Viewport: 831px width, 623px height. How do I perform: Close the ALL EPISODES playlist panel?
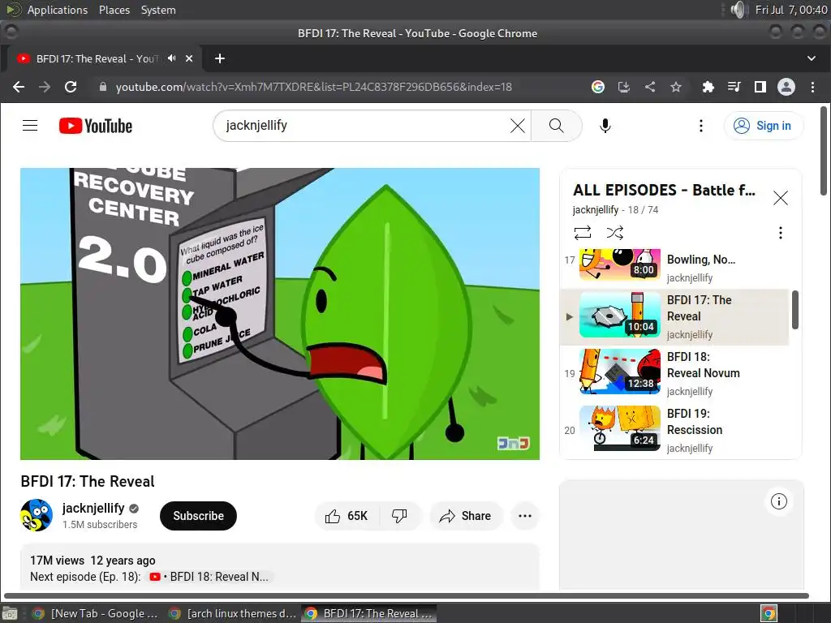pos(780,198)
